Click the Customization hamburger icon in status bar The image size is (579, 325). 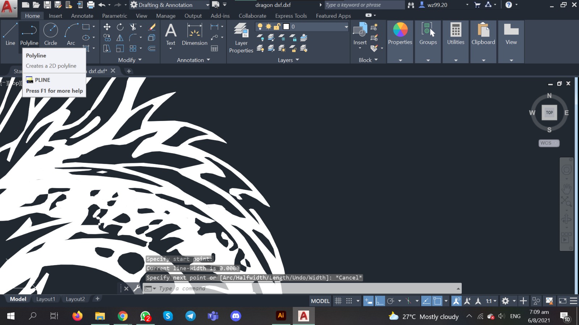pyautogui.click(x=574, y=301)
